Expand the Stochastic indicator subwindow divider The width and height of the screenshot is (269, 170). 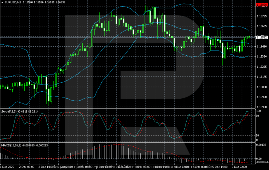click(134, 108)
